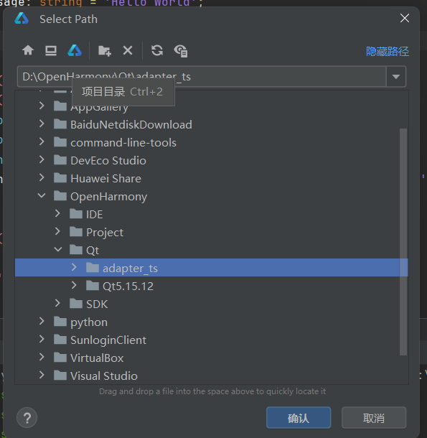This screenshot has height=438, width=427.
Task: Toggle show hidden files and directories
Action: (181, 51)
